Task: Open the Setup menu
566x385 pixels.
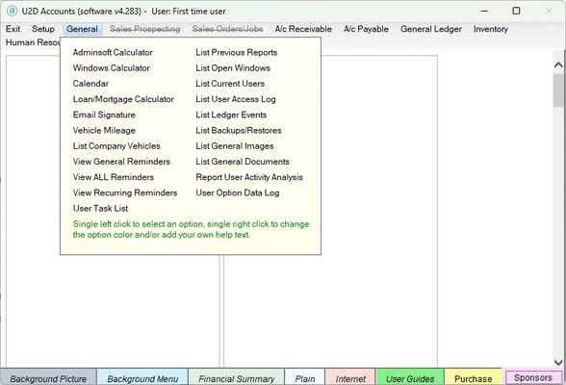Action: [43, 29]
